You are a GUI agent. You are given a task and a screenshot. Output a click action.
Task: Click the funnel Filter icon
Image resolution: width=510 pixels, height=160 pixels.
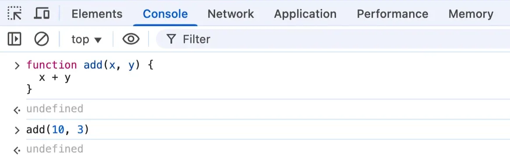[x=171, y=39]
